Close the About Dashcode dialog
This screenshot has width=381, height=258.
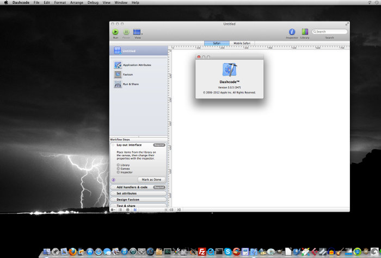pyautogui.click(x=199, y=56)
